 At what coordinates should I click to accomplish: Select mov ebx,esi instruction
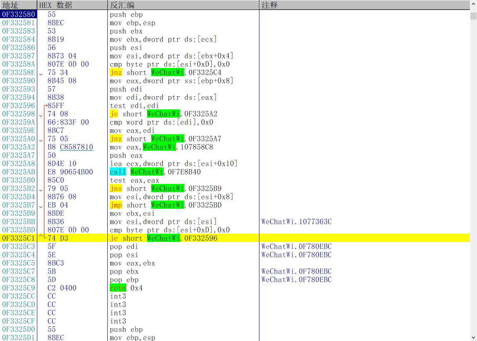132,213
